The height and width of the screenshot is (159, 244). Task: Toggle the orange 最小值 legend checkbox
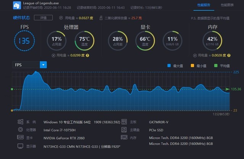click(x=193, y=66)
